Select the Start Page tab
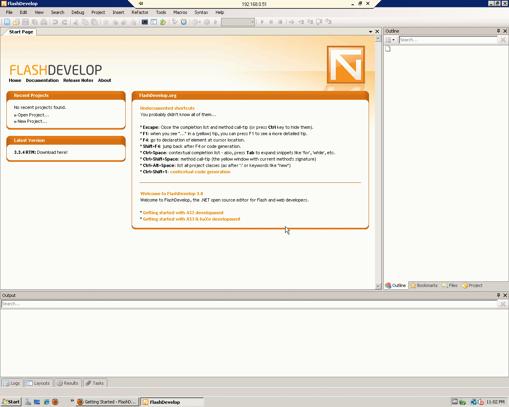 click(21, 32)
